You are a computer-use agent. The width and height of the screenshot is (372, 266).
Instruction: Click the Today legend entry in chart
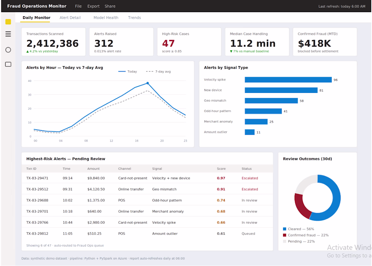[x=127, y=71]
